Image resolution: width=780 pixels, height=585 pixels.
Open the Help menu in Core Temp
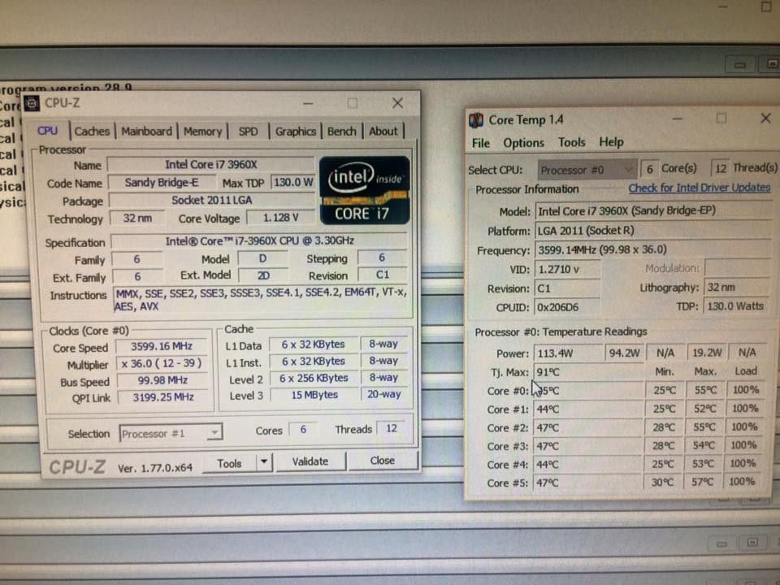click(611, 142)
